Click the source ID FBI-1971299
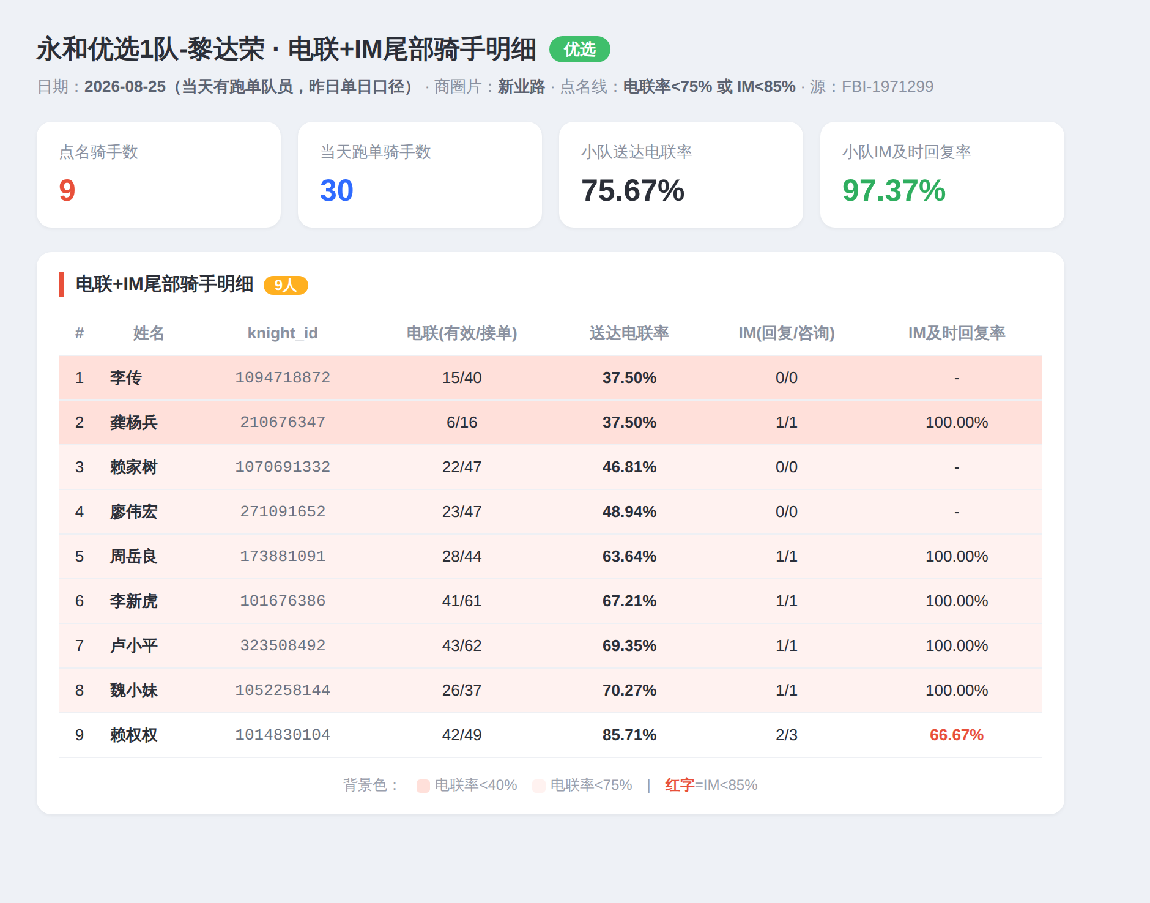The height and width of the screenshot is (903, 1150). pyautogui.click(x=888, y=86)
